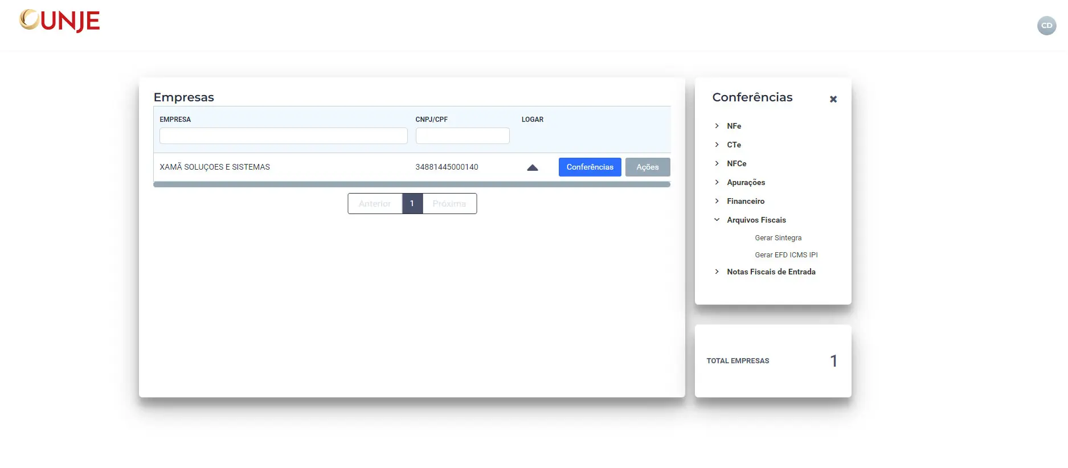1068x468 pixels.
Task: Click the total empresas count 1
Action: coord(834,361)
